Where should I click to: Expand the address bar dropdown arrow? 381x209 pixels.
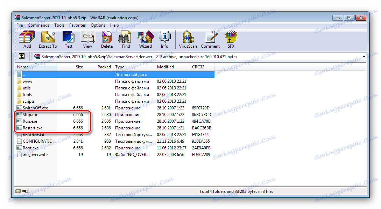364,57
